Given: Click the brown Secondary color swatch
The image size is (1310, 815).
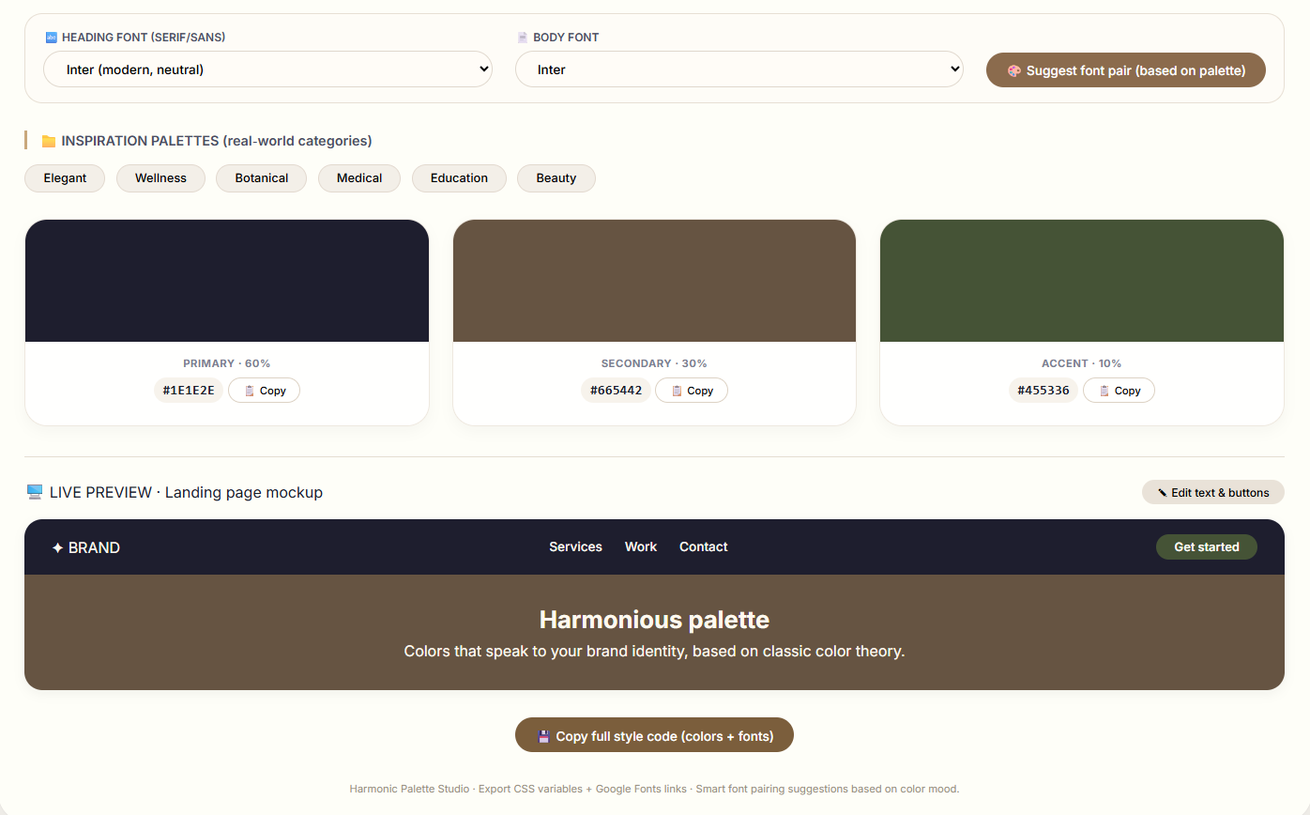Looking at the screenshot, I should click(654, 281).
